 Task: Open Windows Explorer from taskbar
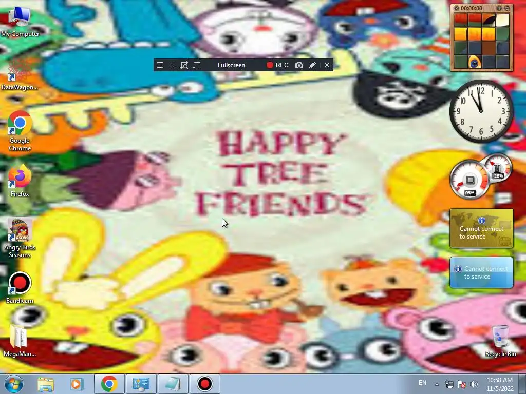click(46, 384)
